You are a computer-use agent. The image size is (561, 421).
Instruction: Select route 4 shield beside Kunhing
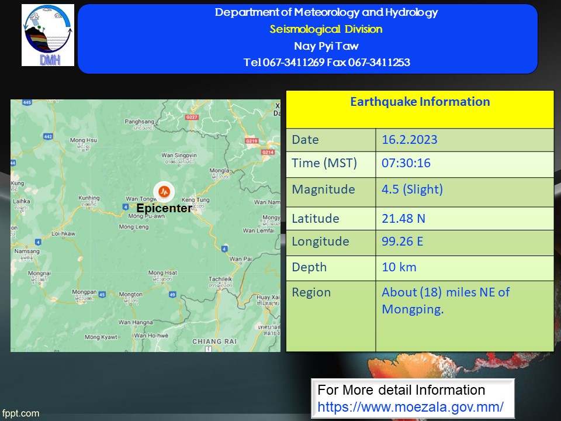pos(126,206)
